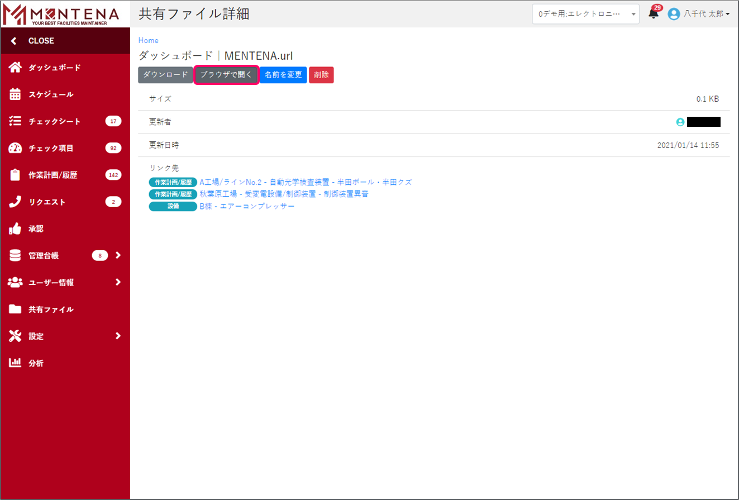Open the request phone icon
The height and width of the screenshot is (500, 739).
(x=16, y=202)
